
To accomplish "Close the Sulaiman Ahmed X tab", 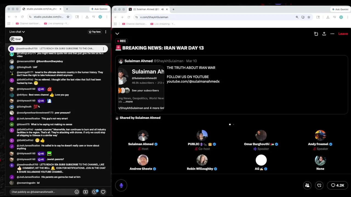I will click(167, 9).
